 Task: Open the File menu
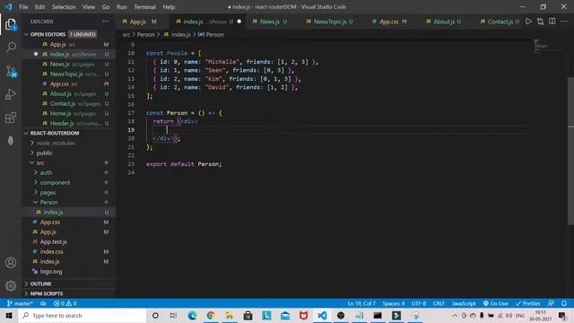click(x=23, y=6)
